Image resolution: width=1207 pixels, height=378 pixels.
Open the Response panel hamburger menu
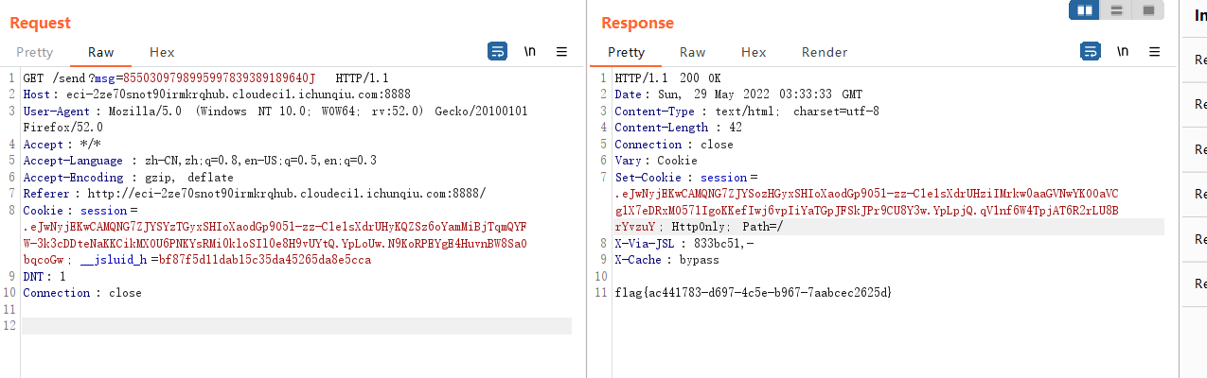(x=1154, y=52)
